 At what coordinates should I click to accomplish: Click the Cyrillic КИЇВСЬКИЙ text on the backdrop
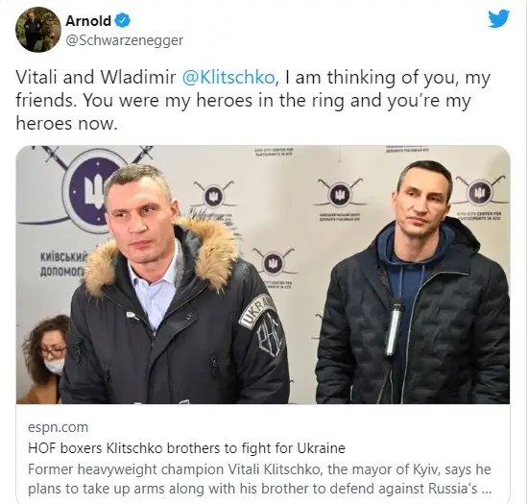pos(63,258)
